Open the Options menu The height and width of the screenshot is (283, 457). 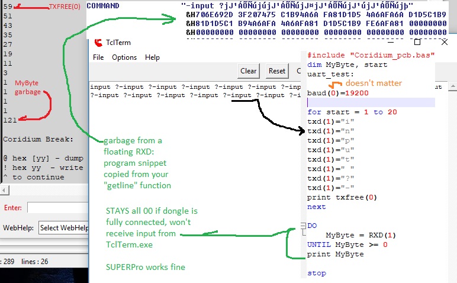(x=124, y=57)
